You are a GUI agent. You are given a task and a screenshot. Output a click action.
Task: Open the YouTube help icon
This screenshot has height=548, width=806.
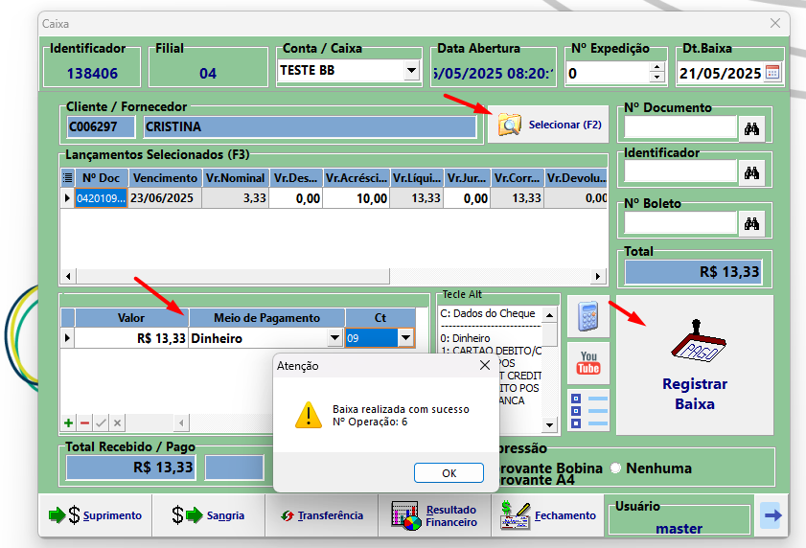[x=588, y=363]
